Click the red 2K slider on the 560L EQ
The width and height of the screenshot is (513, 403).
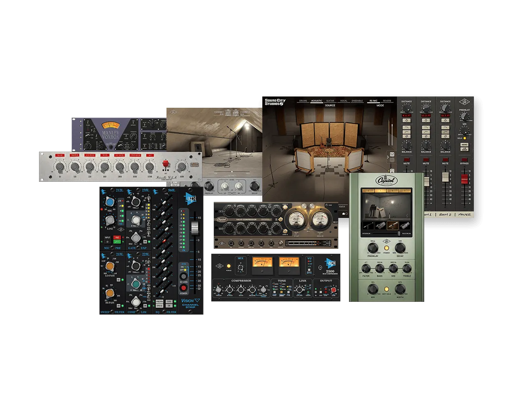pos(164,241)
